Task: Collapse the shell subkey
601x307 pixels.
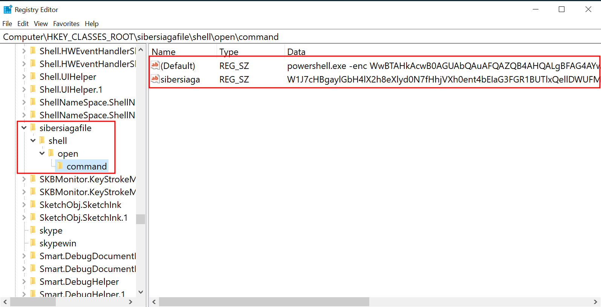Action: pos(33,141)
